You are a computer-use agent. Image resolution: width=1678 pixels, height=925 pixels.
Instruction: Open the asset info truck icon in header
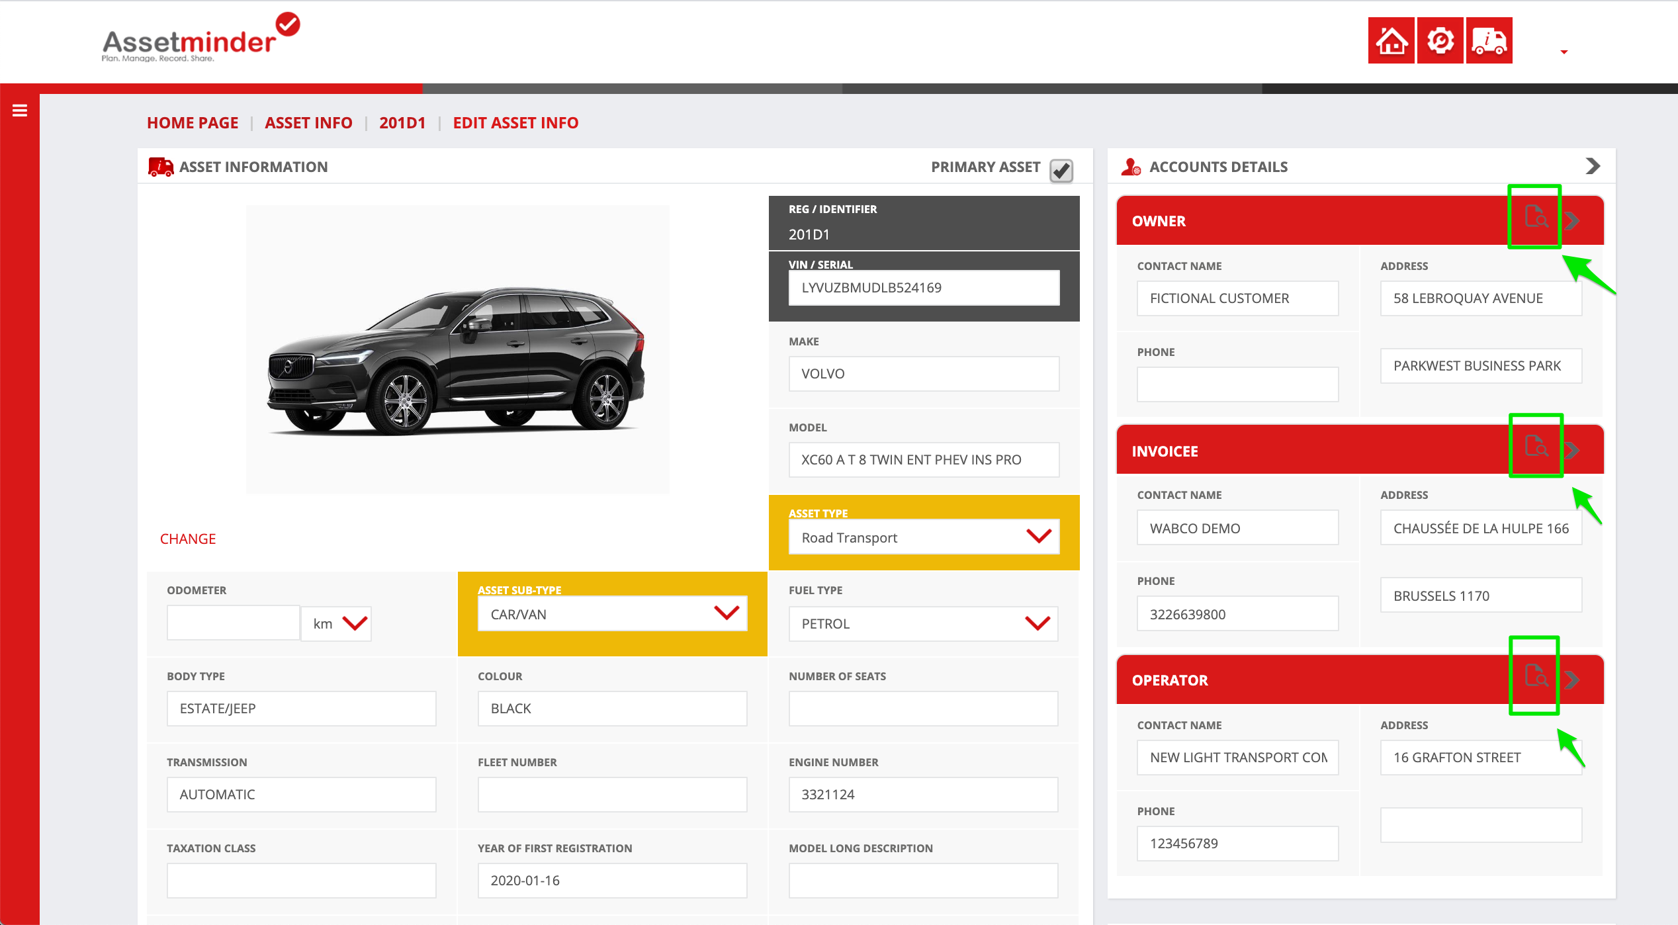point(1489,40)
